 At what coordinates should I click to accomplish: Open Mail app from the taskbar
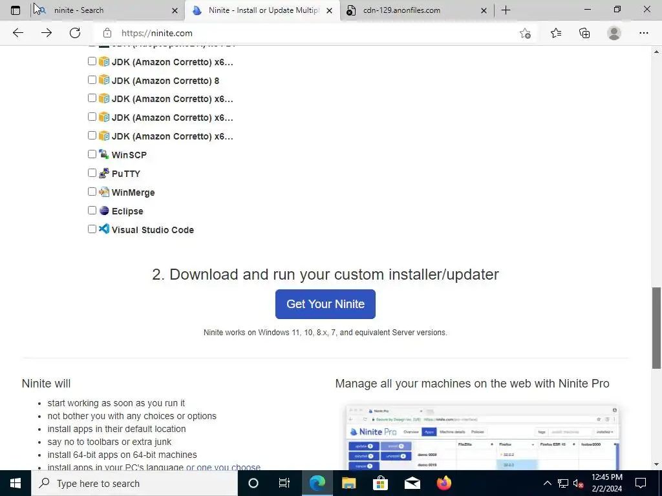(412, 483)
